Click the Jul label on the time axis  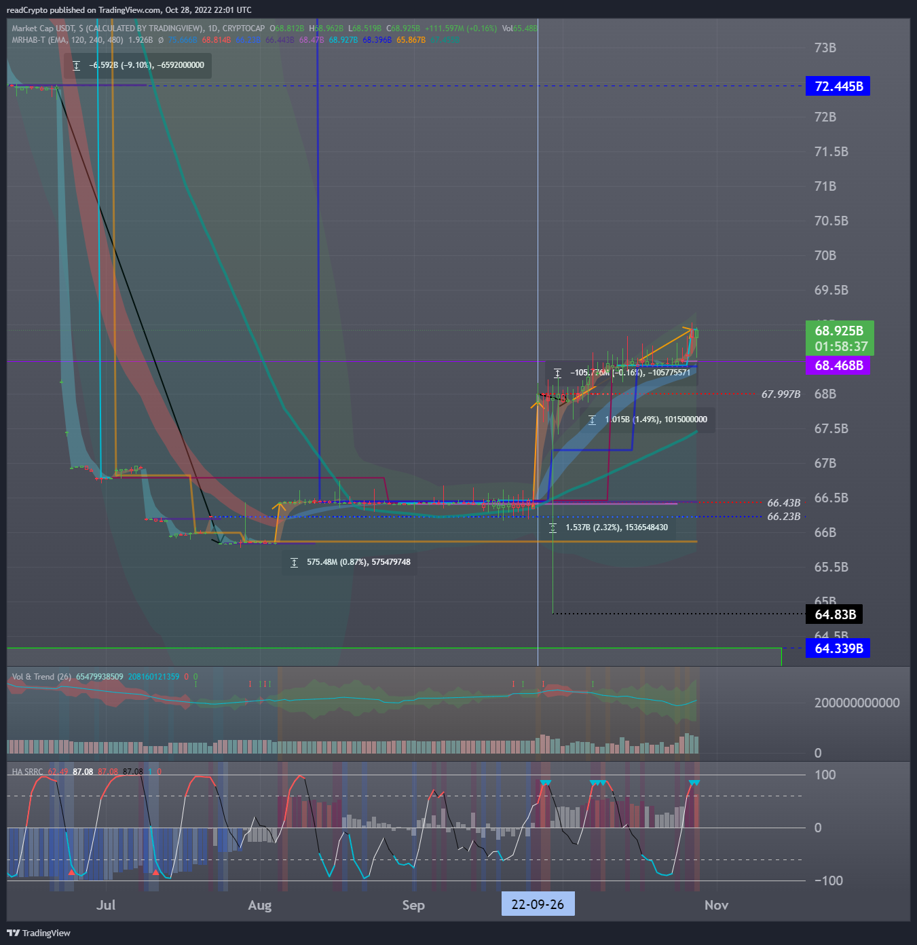pyautogui.click(x=106, y=905)
